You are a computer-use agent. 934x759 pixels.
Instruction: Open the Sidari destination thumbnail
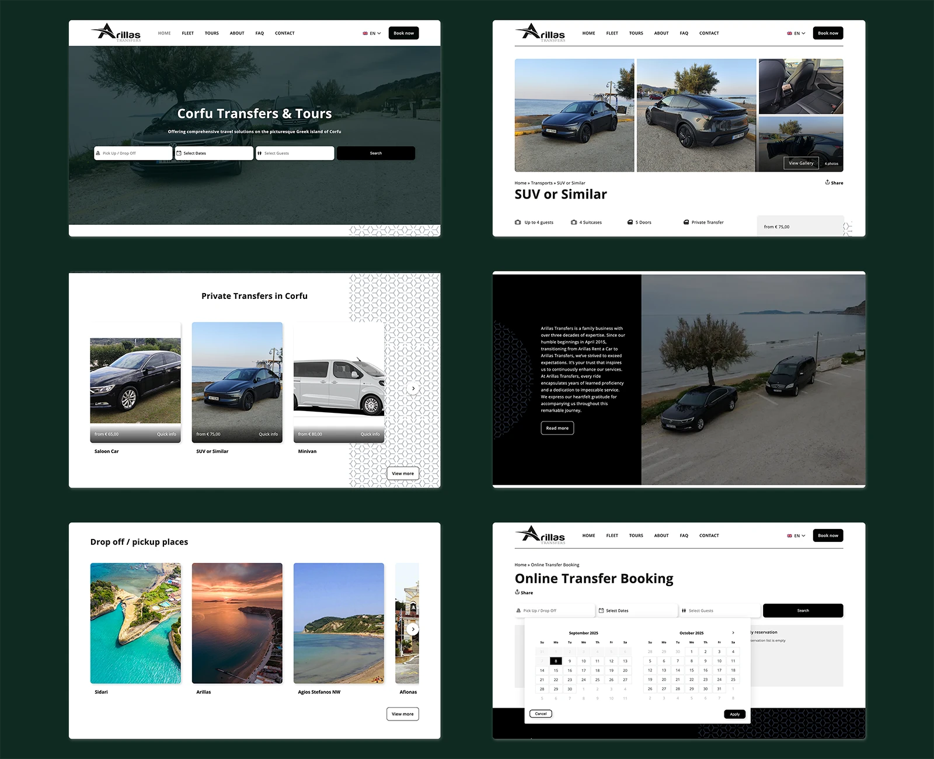point(135,623)
